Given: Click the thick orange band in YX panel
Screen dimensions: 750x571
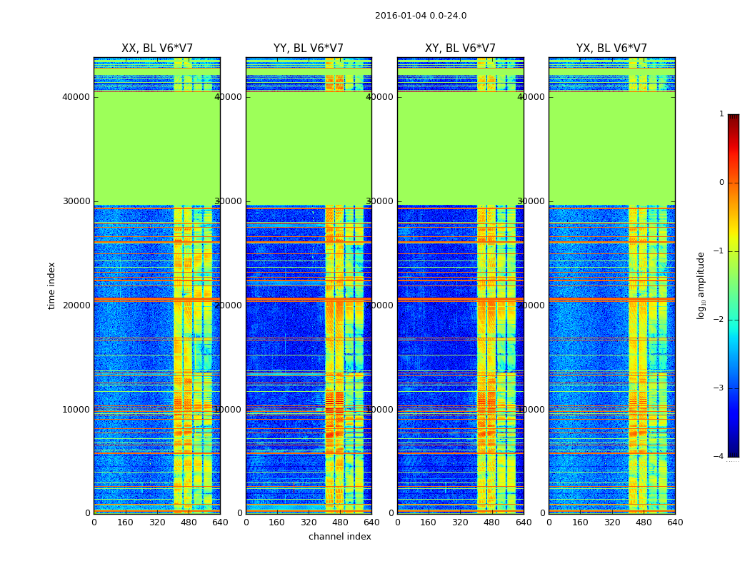Looking at the screenshot, I should [611, 299].
